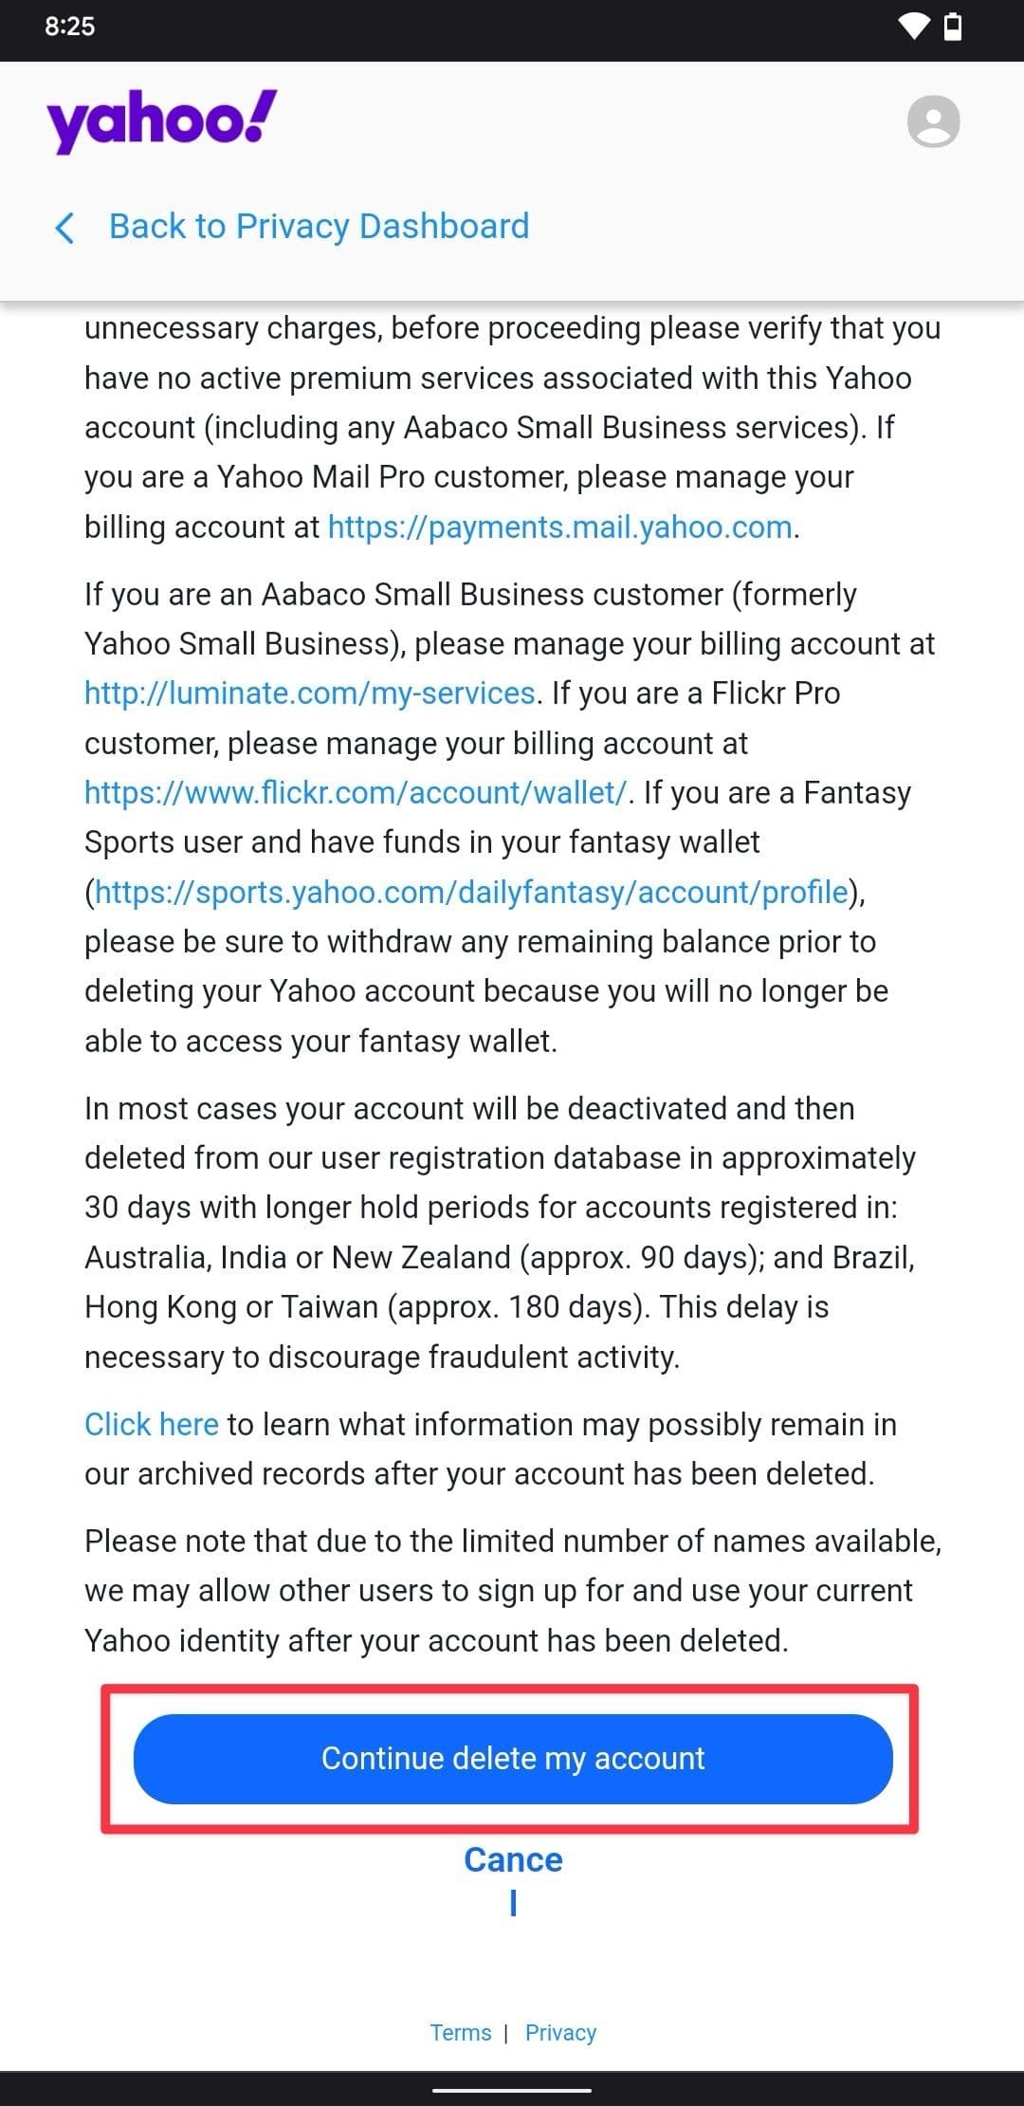Open the Privacy page
The width and height of the screenshot is (1024, 2106).
tap(560, 2033)
